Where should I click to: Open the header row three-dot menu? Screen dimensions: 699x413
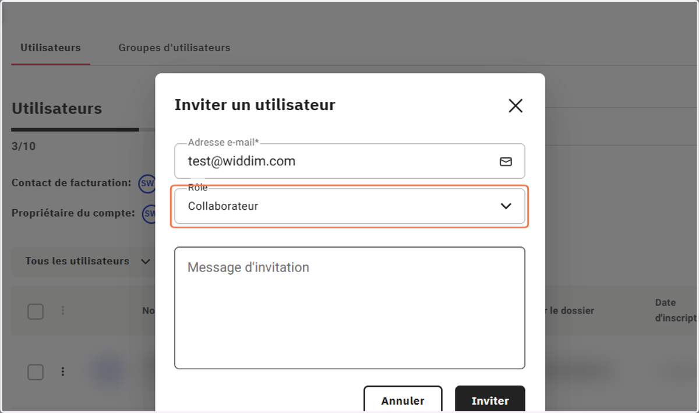[63, 311]
